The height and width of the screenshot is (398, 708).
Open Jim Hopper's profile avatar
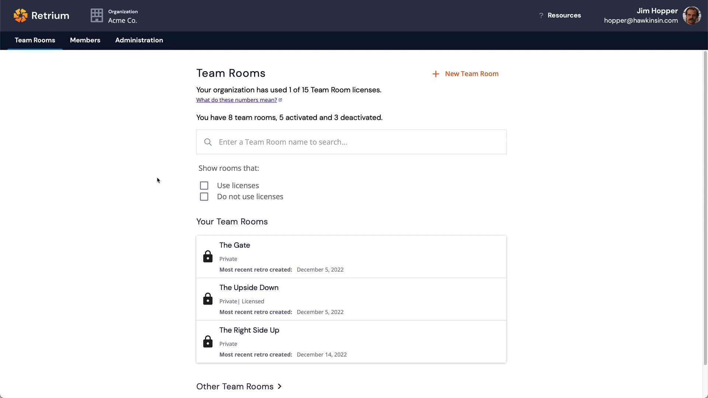(691, 15)
